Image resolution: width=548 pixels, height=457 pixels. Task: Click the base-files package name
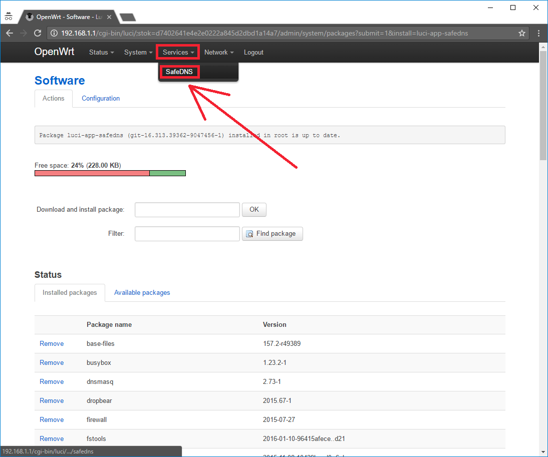(100, 343)
